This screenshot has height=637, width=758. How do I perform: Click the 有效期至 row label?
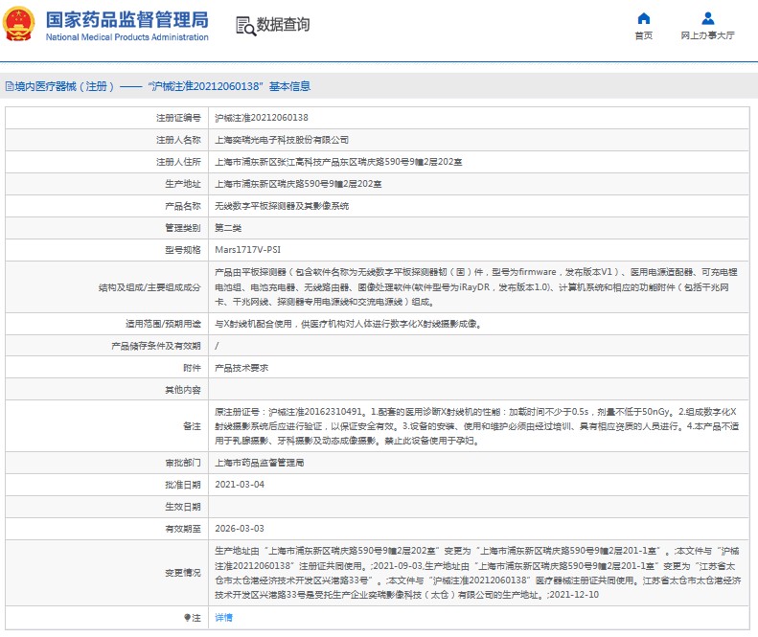pyautogui.click(x=183, y=529)
